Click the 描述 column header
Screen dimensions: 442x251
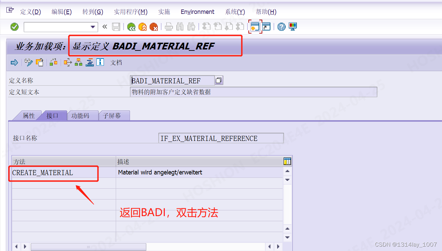click(x=199, y=162)
